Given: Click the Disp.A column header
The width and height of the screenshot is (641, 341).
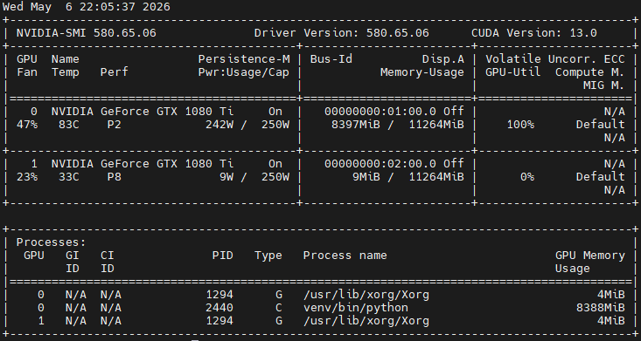Looking at the screenshot, I should point(443,59).
